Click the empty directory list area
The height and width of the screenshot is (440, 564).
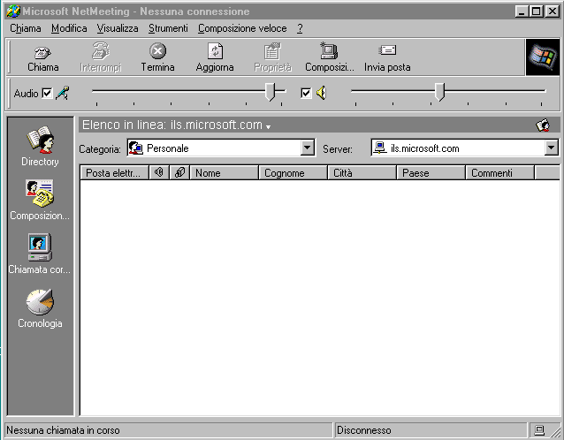point(319,298)
